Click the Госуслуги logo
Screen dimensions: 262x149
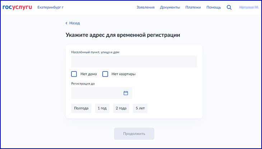coord(17,7)
